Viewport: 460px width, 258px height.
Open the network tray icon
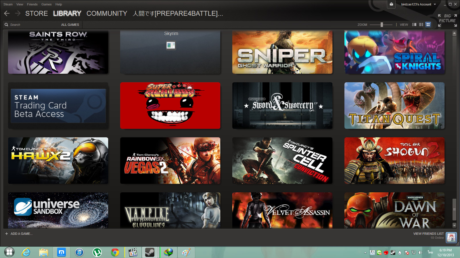coord(413,253)
